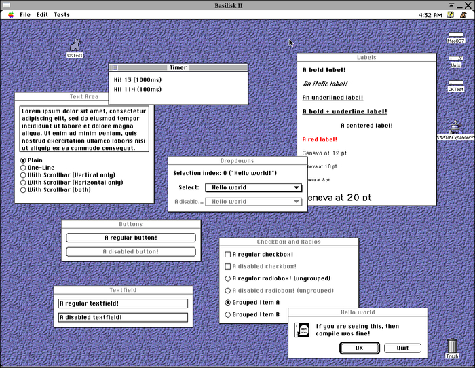Screen dimensions: 475x368
Task: Select Grouped Item A radio
Action: point(227,303)
